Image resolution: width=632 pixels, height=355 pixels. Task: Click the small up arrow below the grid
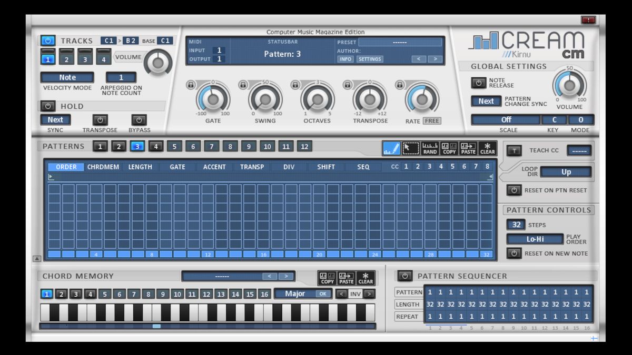(x=37, y=258)
